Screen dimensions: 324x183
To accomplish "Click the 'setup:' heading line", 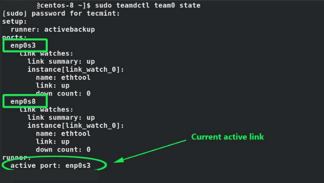I will click(15, 21).
